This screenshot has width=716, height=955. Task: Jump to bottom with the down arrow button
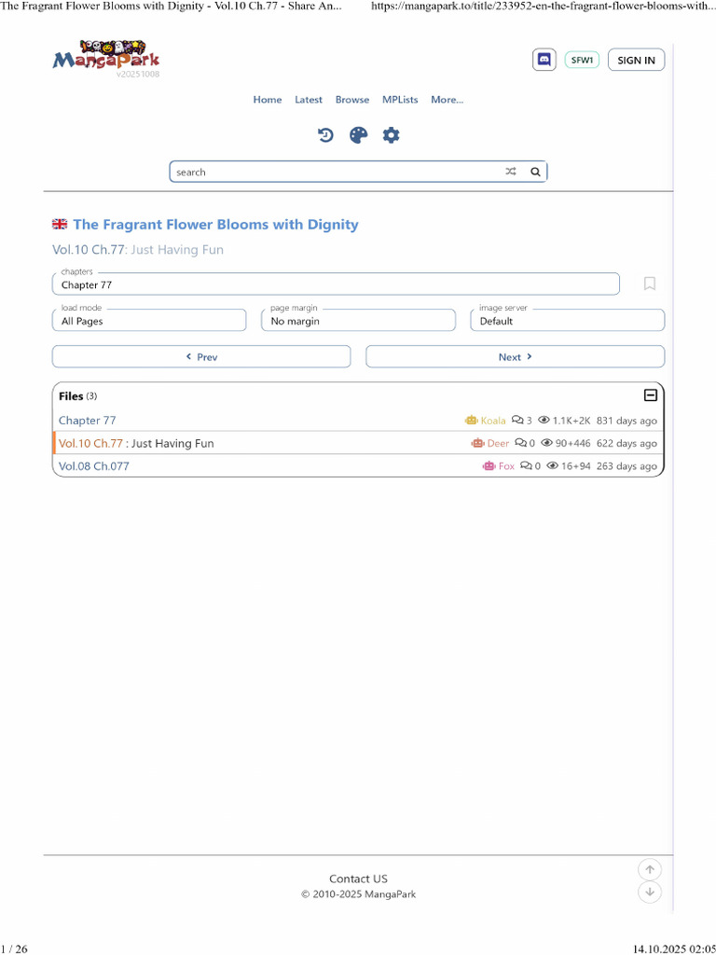[x=650, y=893]
